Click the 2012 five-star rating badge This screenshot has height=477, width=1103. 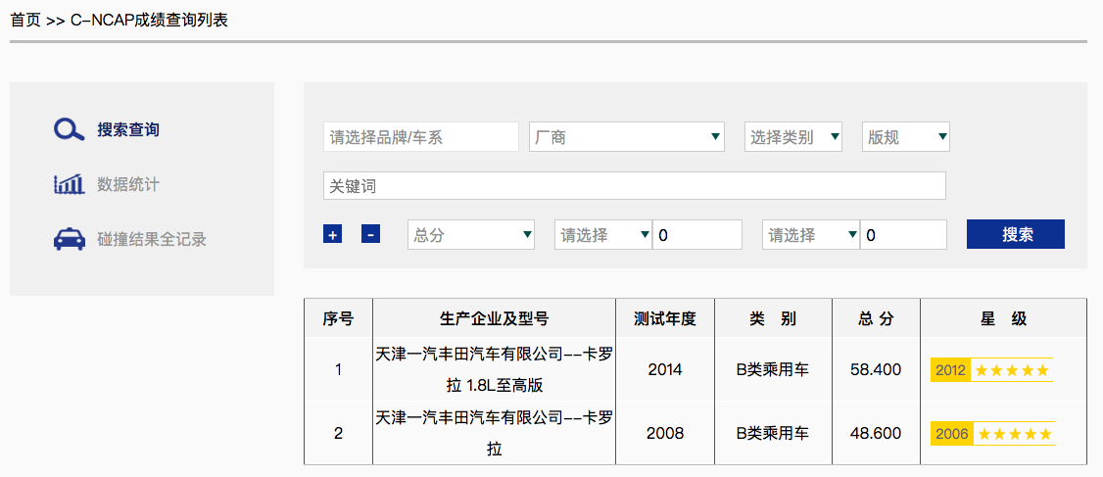pyautogui.click(x=991, y=370)
